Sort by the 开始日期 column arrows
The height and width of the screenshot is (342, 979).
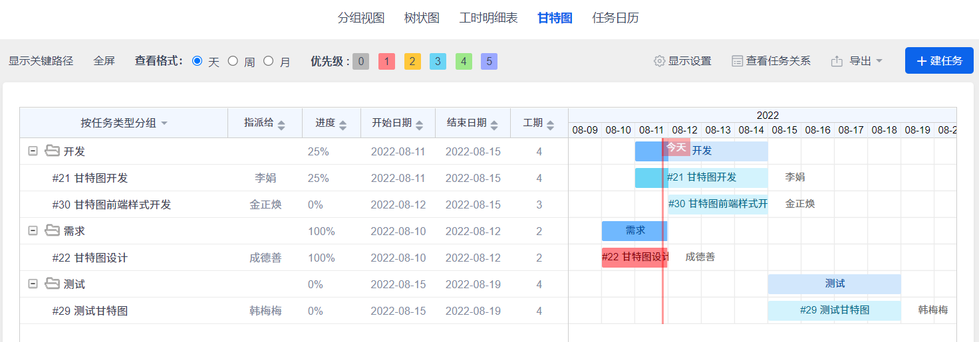419,124
